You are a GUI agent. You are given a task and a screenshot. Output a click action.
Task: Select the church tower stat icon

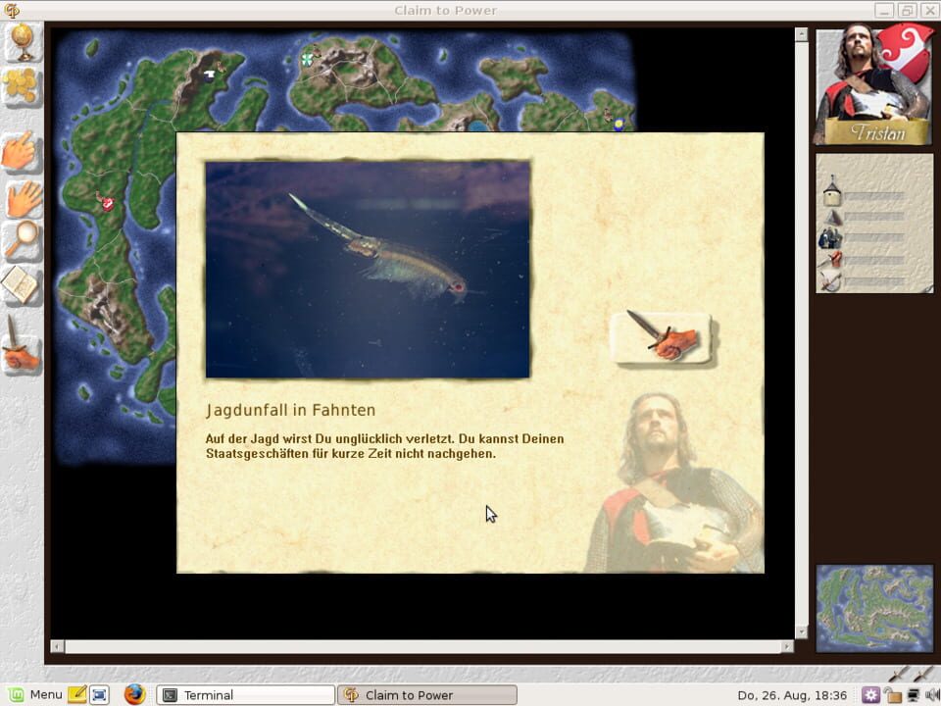click(x=831, y=192)
